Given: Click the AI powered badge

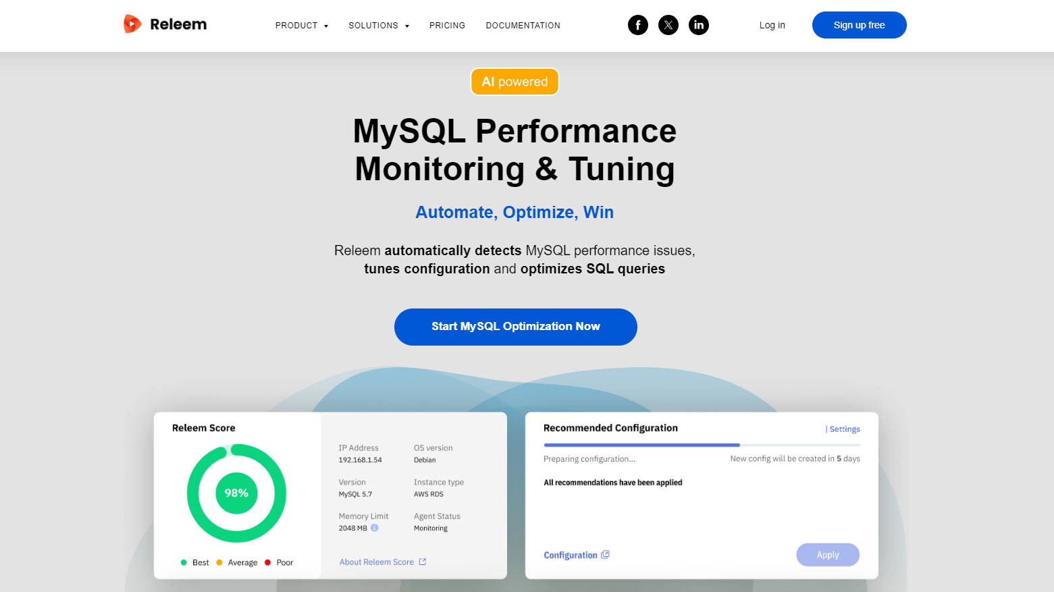Looking at the screenshot, I should [515, 82].
